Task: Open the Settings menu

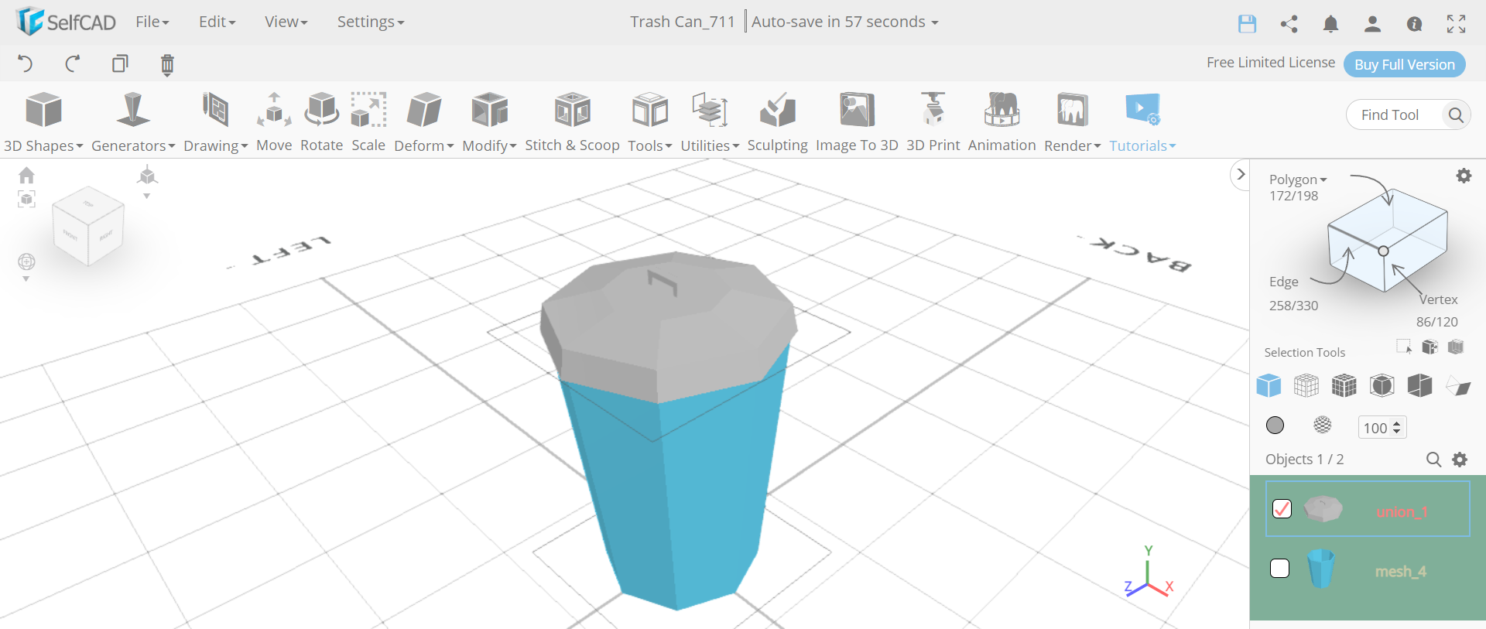Action: [x=371, y=22]
